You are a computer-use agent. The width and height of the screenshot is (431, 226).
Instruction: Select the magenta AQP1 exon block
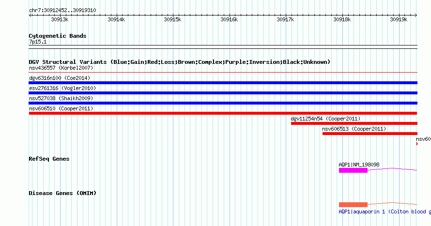coord(353,170)
